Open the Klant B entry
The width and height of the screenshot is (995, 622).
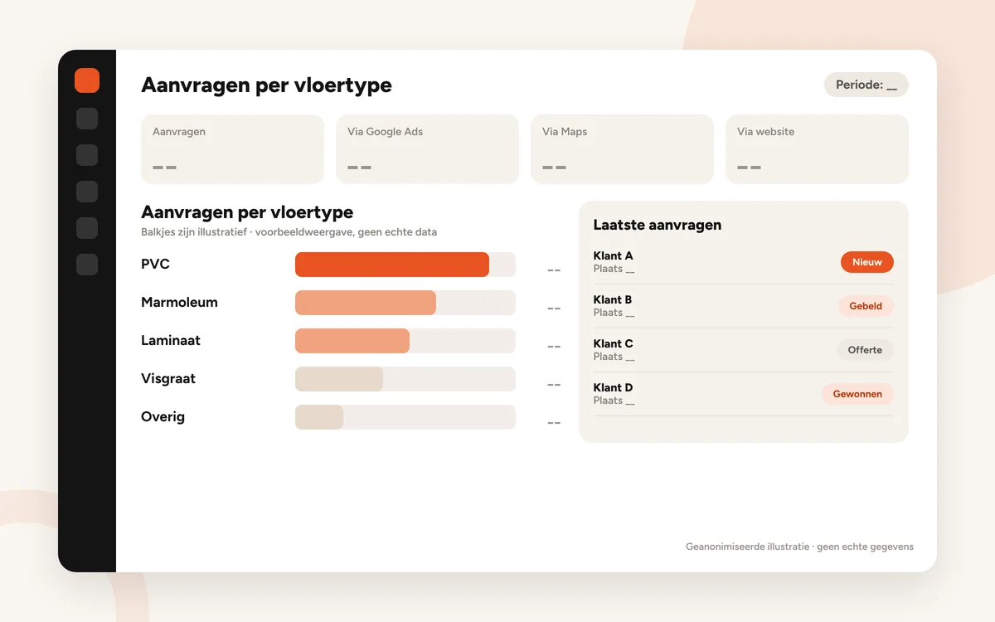pos(744,306)
